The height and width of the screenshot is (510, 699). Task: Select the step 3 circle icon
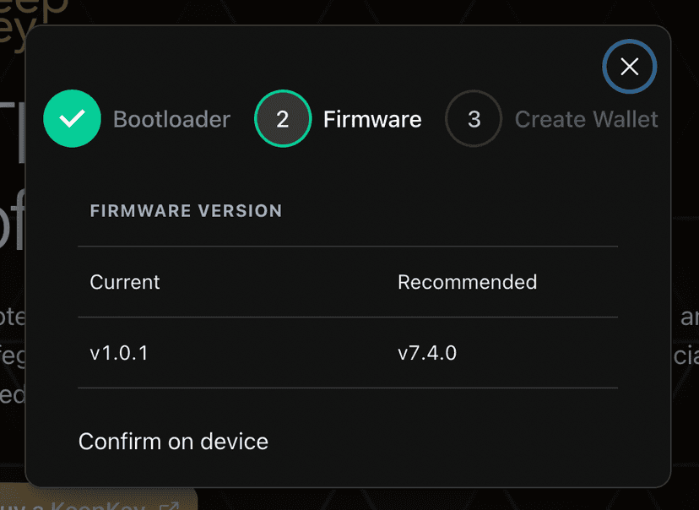coord(474,118)
